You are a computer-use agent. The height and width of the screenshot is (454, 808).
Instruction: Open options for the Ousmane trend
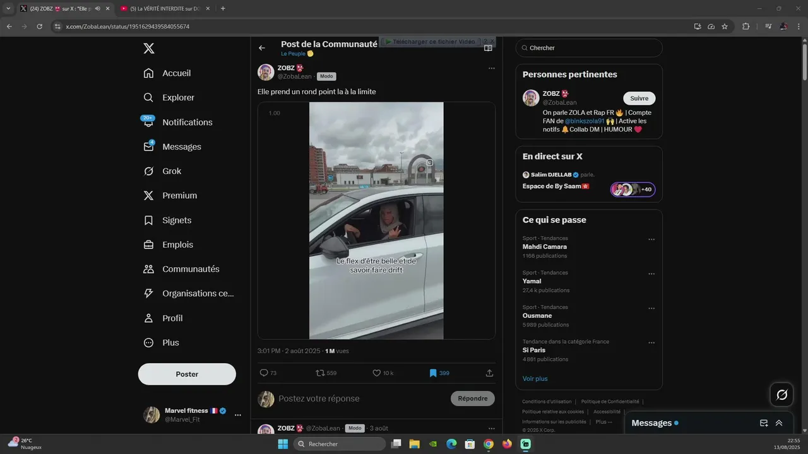click(651, 308)
